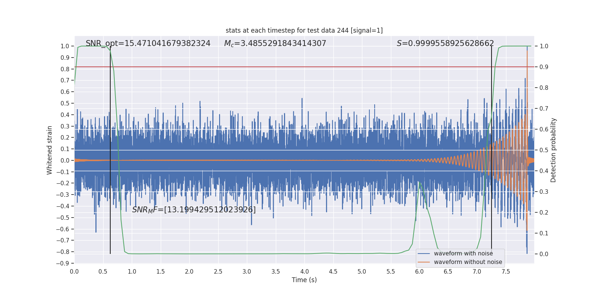Image resolution: width=594 pixels, height=297 pixels.
Task: Click the left axis tick label −0.1
Action: click(62, 172)
